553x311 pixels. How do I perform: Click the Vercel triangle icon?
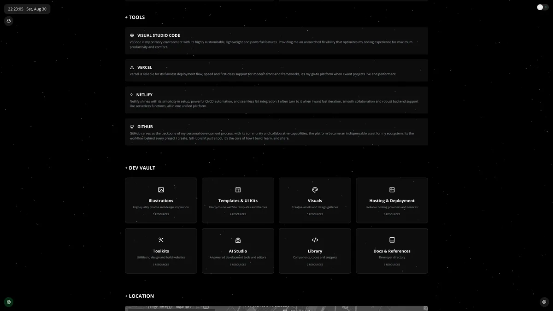coord(132,67)
